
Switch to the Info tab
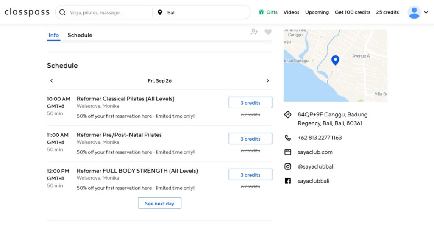tap(54, 35)
